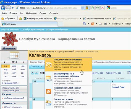This screenshot has height=109, width=131.
Task: Click the empty new tab button
Action: point(60,24)
